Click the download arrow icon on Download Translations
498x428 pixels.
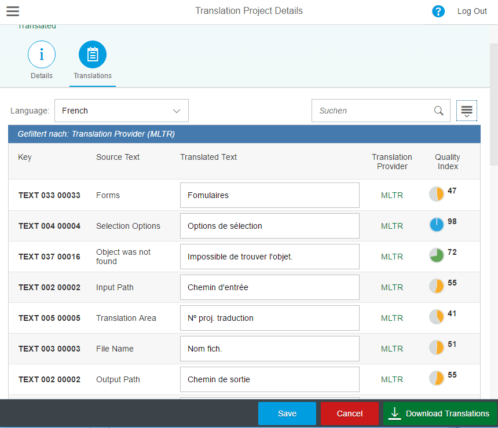pyautogui.click(x=395, y=414)
